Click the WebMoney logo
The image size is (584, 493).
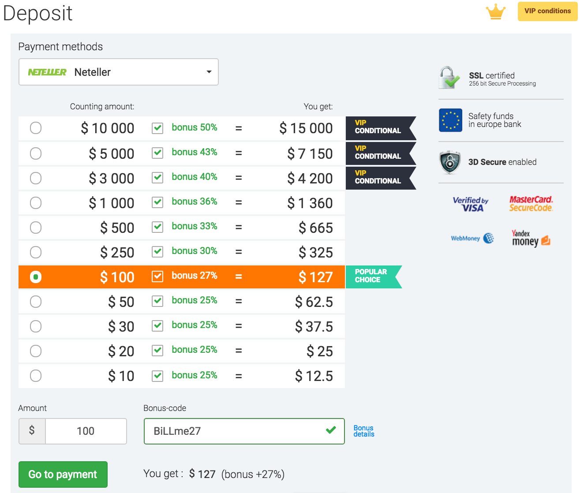472,238
